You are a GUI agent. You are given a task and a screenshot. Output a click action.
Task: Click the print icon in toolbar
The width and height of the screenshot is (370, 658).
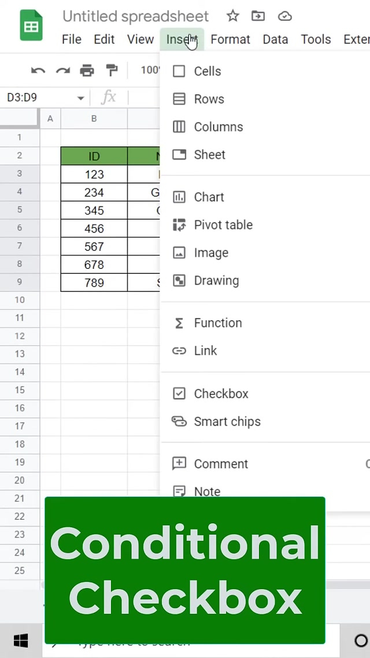tap(87, 71)
